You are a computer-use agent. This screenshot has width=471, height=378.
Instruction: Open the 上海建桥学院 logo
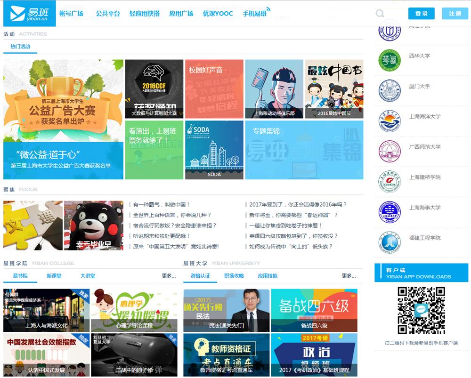pyautogui.click(x=390, y=181)
